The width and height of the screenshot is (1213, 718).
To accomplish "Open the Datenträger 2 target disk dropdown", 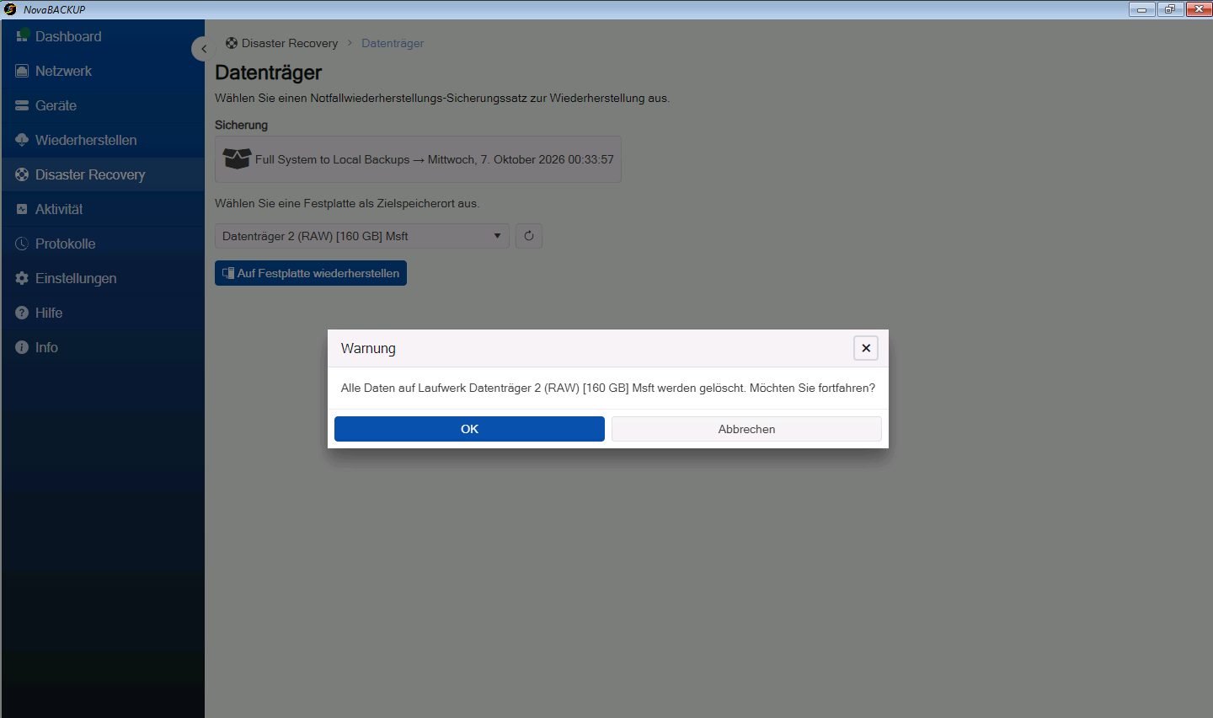I will pos(362,236).
